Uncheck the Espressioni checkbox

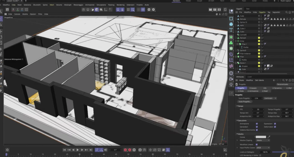point(275,124)
